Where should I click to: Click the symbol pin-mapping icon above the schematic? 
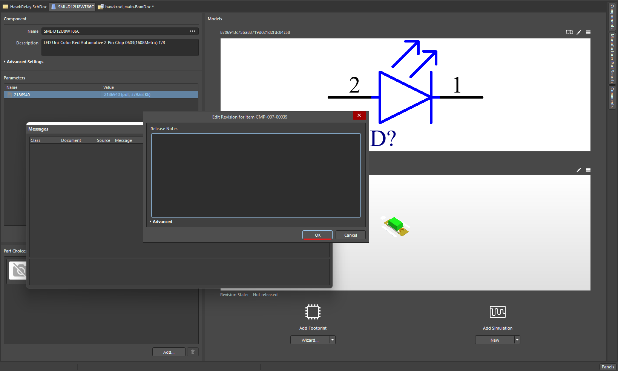click(x=569, y=32)
